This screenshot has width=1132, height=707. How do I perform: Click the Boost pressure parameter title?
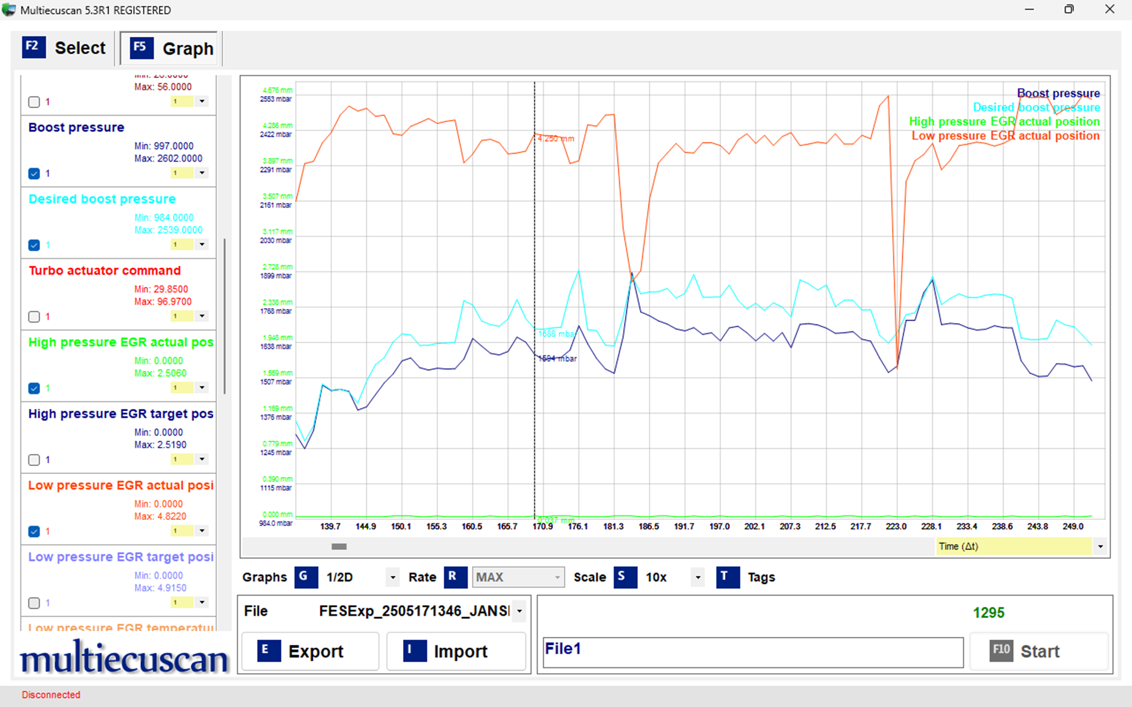(x=76, y=127)
